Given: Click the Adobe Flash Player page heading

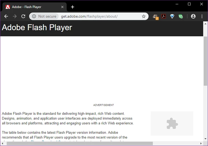Looking at the screenshot, I should pos(37,27).
